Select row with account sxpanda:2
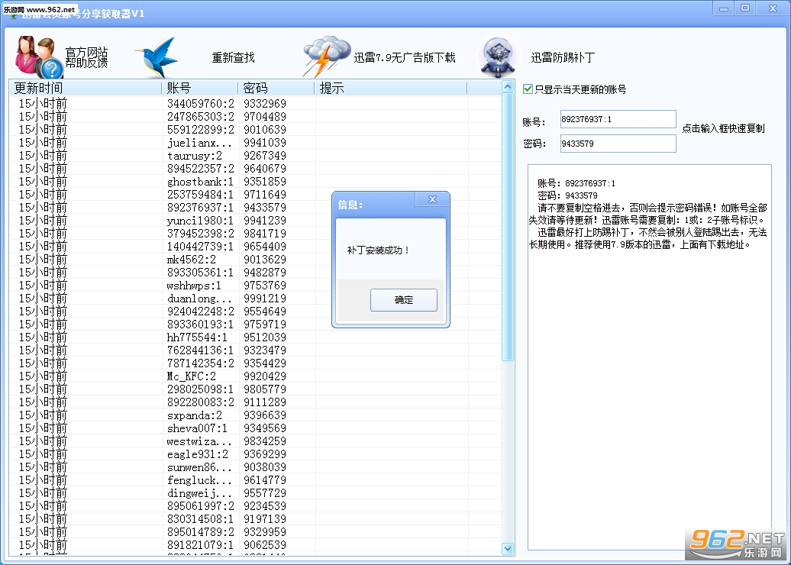The height and width of the screenshot is (565, 791). point(255,415)
